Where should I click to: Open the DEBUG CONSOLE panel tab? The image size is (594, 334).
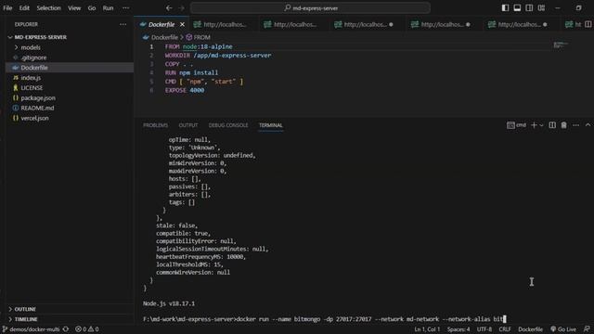click(228, 125)
